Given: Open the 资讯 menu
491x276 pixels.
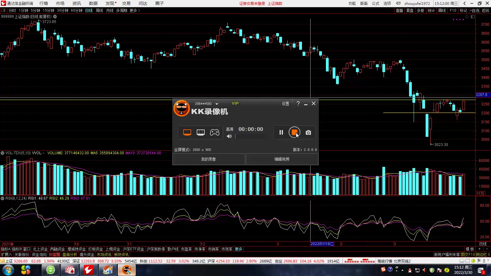Looking at the screenshot, I should (x=77, y=3).
